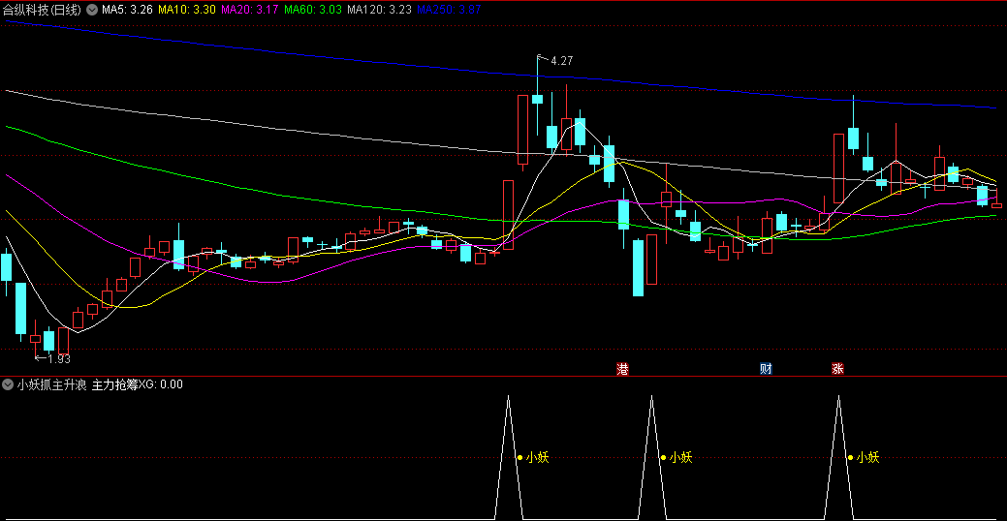Click the MA20: 3.17 label
This screenshot has width=1007, height=521.
(248, 10)
